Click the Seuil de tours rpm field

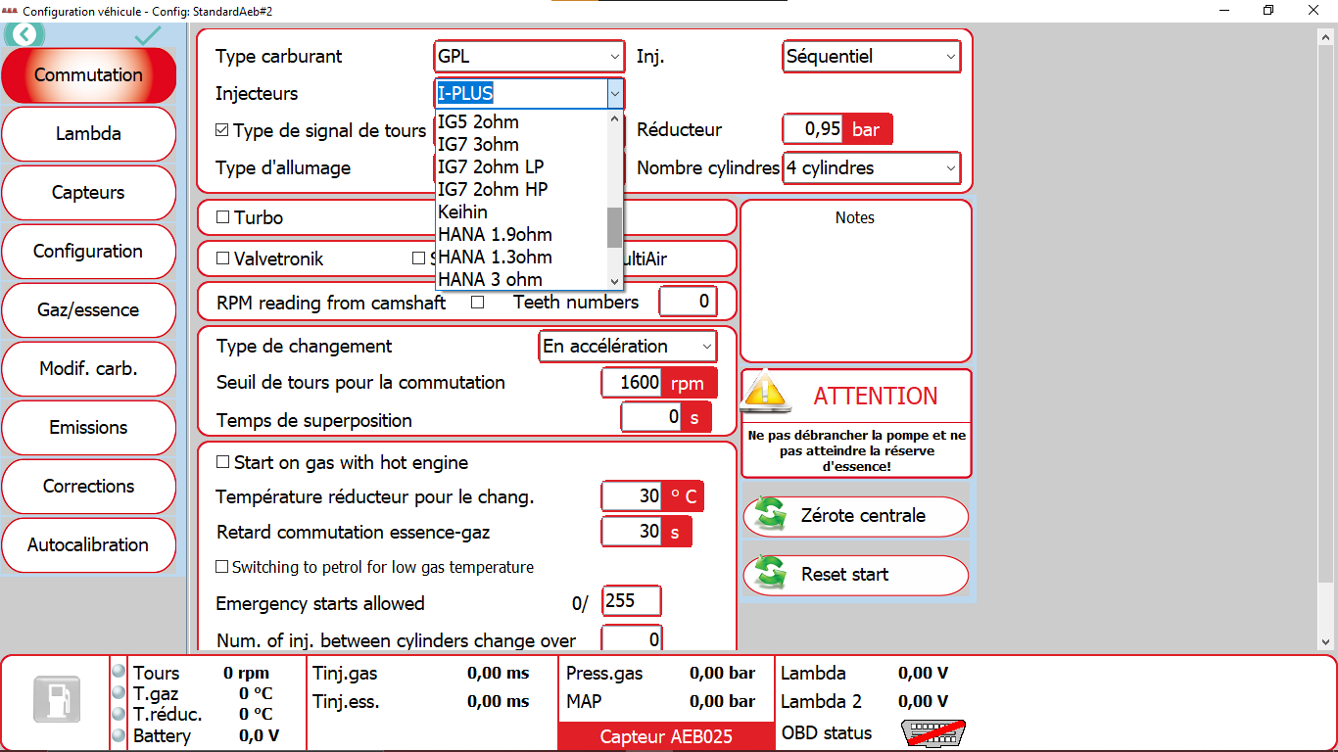tap(632, 383)
